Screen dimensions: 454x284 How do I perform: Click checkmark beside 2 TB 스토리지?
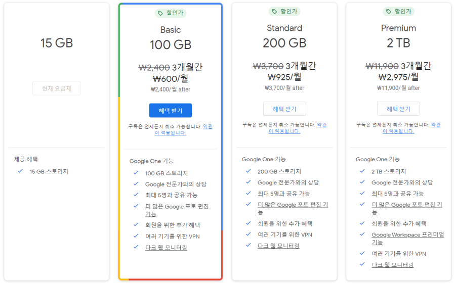(x=362, y=171)
